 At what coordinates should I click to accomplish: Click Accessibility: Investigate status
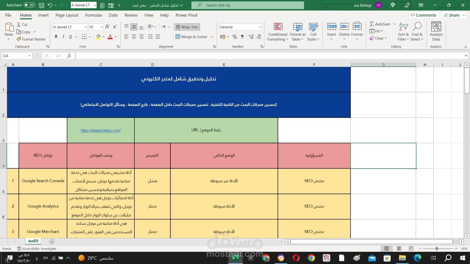[x=37, y=249]
